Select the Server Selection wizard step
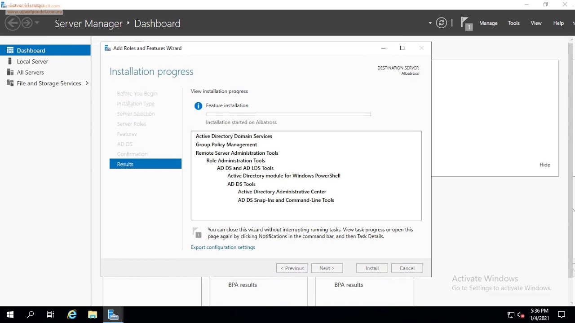575x323 pixels. point(136,113)
